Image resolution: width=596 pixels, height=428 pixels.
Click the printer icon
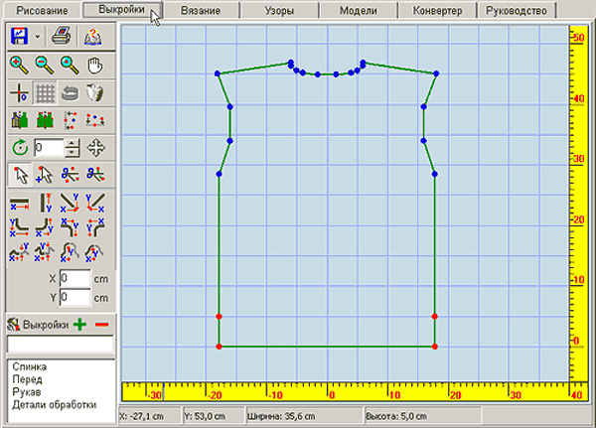(62, 37)
